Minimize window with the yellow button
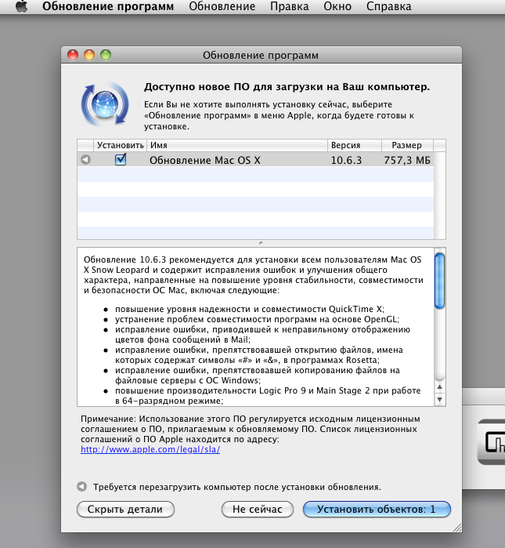This screenshot has height=548, width=505. click(x=89, y=55)
